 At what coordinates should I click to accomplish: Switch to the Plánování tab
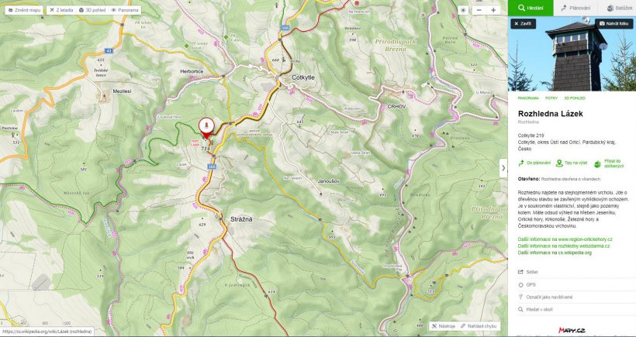pos(575,8)
